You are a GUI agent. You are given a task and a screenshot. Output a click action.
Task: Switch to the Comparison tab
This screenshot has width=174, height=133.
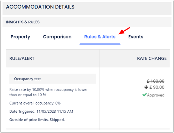click(x=57, y=37)
